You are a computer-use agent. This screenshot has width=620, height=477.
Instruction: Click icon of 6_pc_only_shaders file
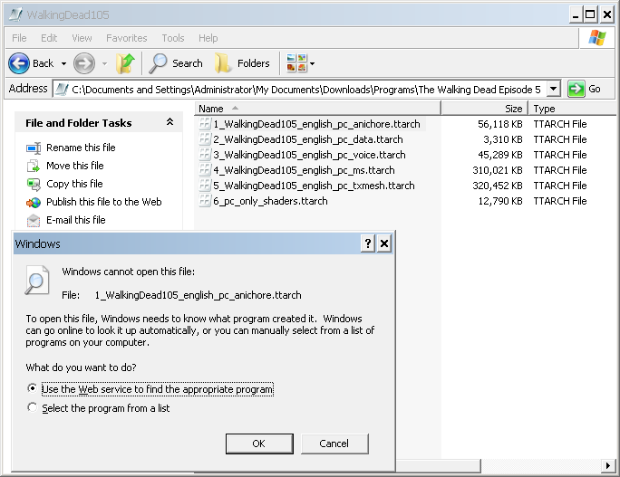click(x=205, y=201)
